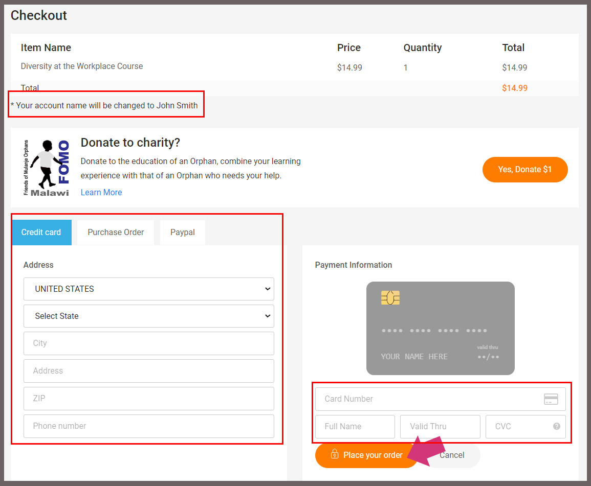
Task: Click the gray credit card preview
Action: (x=440, y=328)
